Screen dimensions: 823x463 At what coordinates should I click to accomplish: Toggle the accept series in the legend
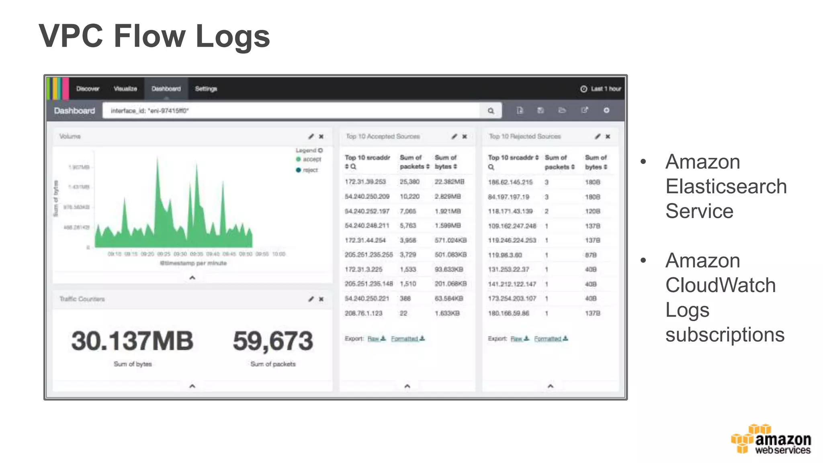(x=308, y=159)
